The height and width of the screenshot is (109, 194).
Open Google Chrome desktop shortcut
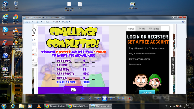(x=16, y=19)
